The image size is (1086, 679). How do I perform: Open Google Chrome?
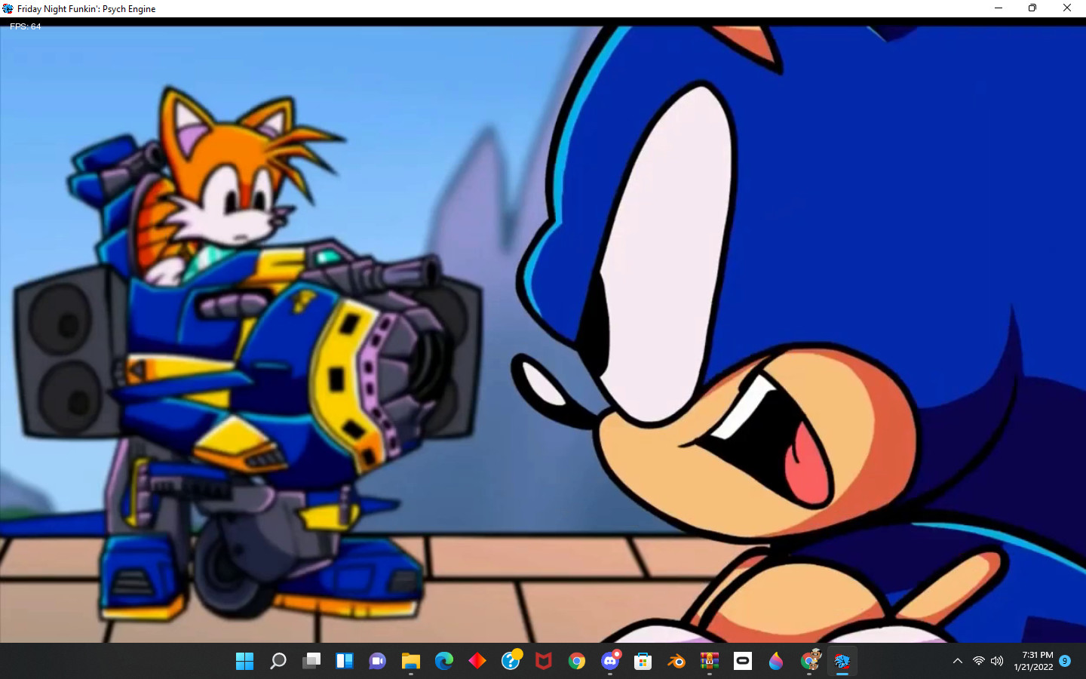576,662
